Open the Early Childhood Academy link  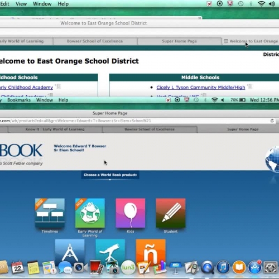[x=26, y=87]
